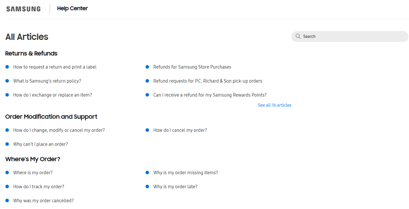Select the 'Returns & Refunds' section heading
The image size is (409, 209).
click(31, 53)
